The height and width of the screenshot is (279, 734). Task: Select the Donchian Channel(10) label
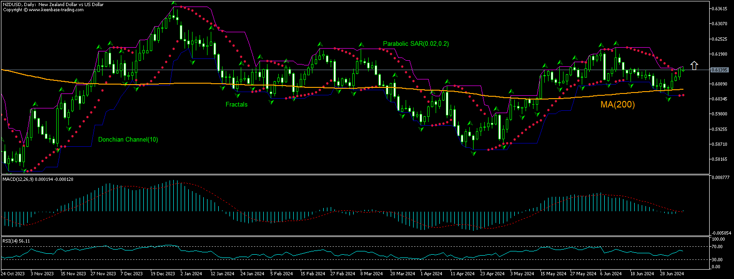click(x=128, y=139)
